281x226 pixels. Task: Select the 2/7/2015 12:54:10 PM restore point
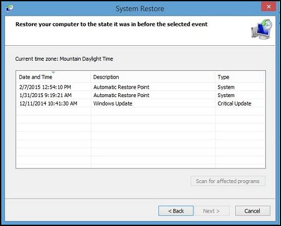pyautogui.click(x=140, y=87)
